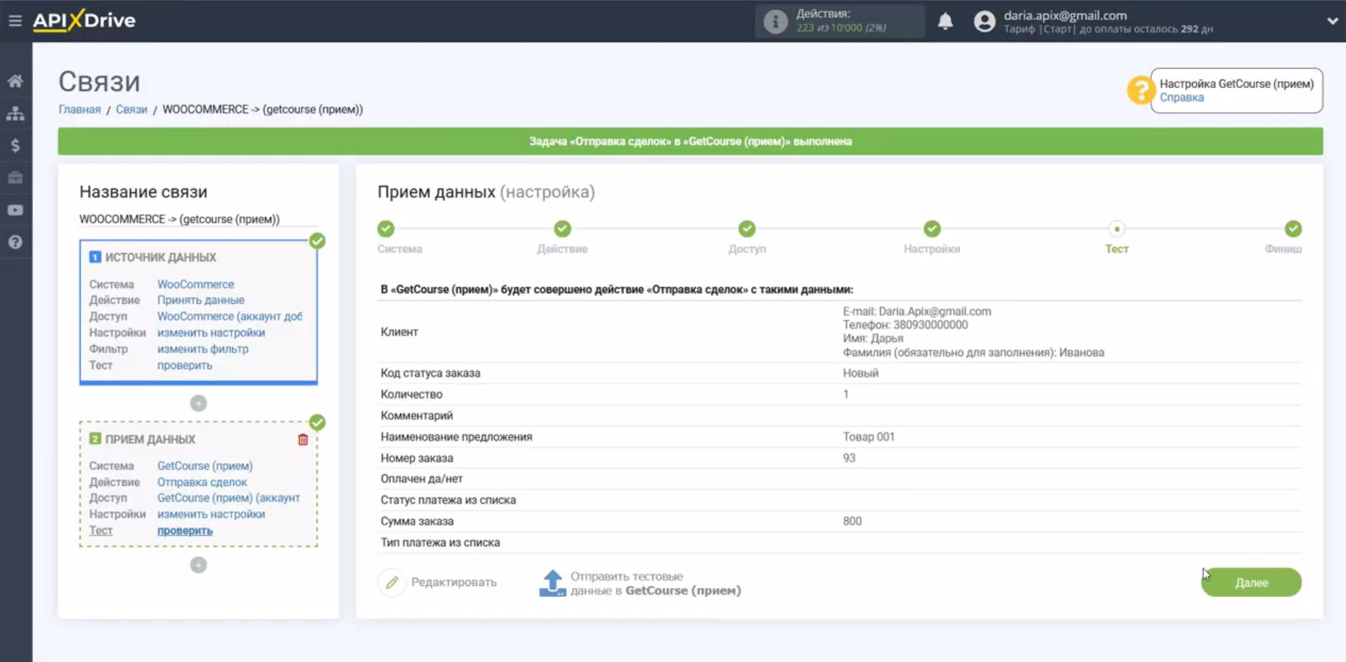1346x662 pixels.
Task: Click the Отправка сделок action link
Action: pos(202,482)
